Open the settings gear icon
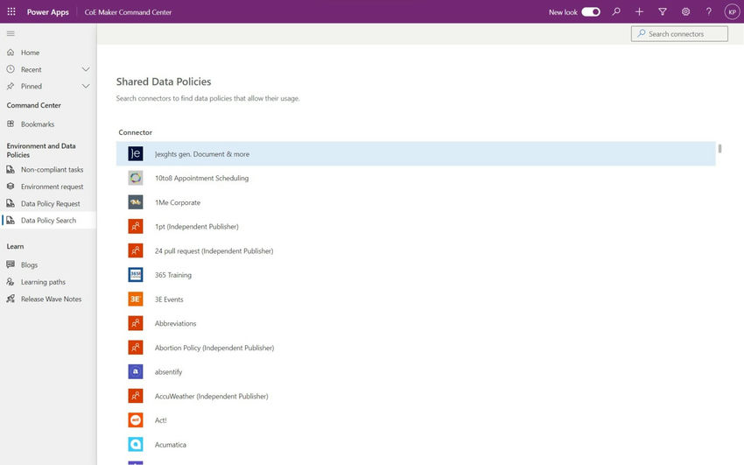This screenshot has height=465, width=744. click(x=685, y=11)
